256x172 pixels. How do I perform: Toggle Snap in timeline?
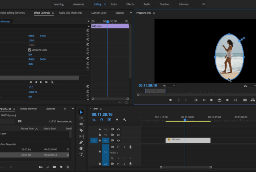coord(101,120)
